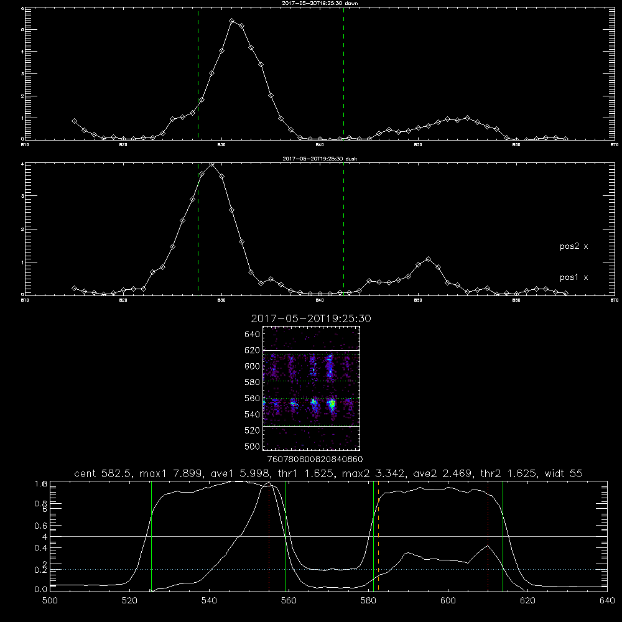The image size is (622, 622).
Task: Click the "640" x-axis label of bottom plot
Action: click(607, 601)
